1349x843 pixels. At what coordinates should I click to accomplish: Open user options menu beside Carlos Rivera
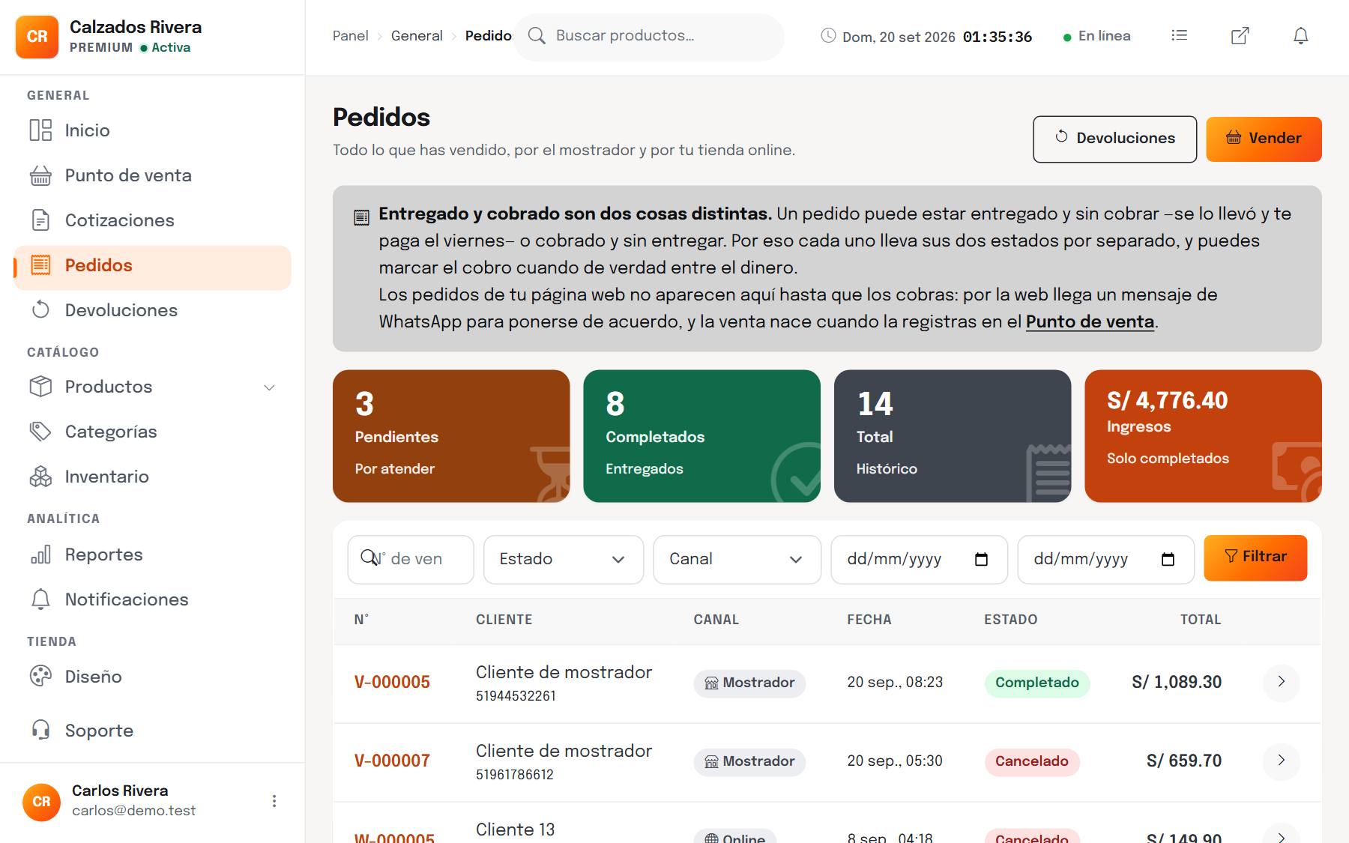(x=274, y=801)
